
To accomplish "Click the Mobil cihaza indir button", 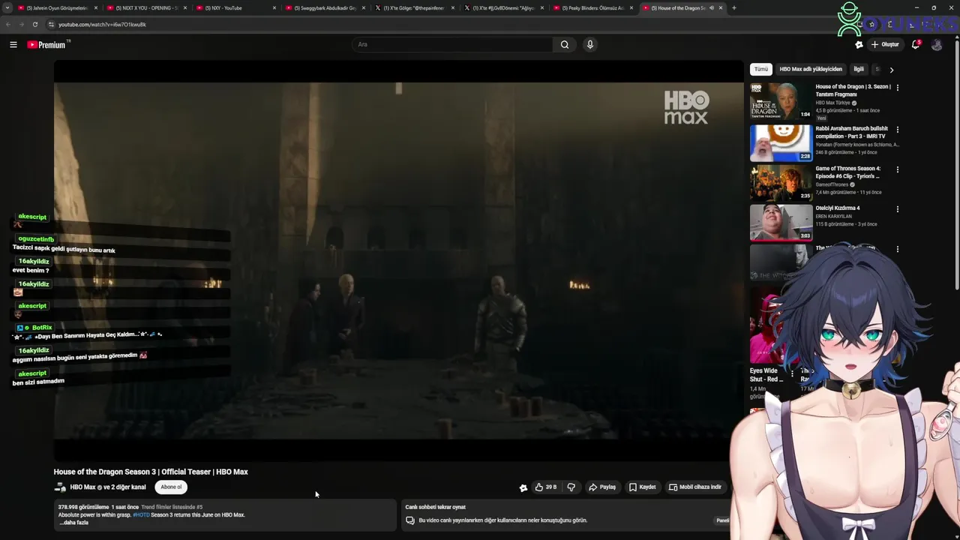I will [x=695, y=487].
